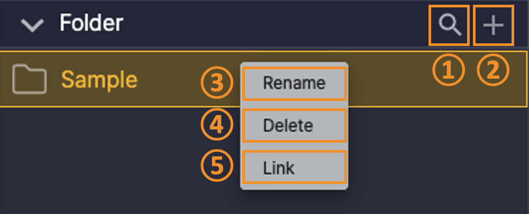Choose Rename from the context menu
Image resolution: width=529 pixels, height=214 pixels.
click(x=294, y=83)
